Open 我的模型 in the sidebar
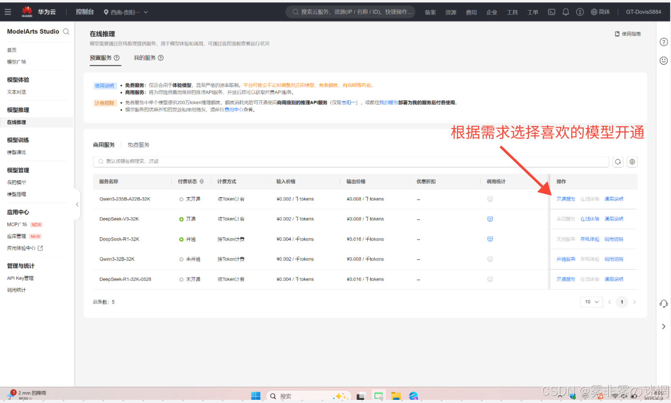Screen dimensions: 671x403 [16, 182]
